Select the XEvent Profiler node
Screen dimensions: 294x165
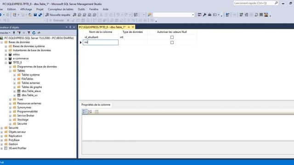(x=17, y=148)
